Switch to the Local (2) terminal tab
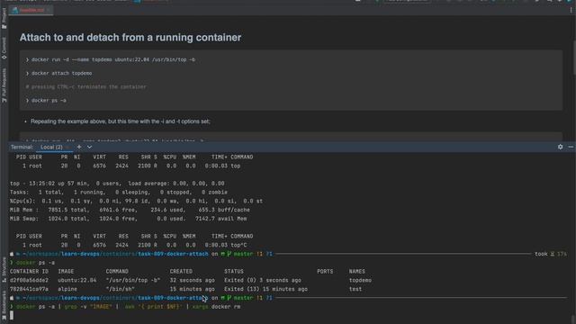 click(51, 147)
